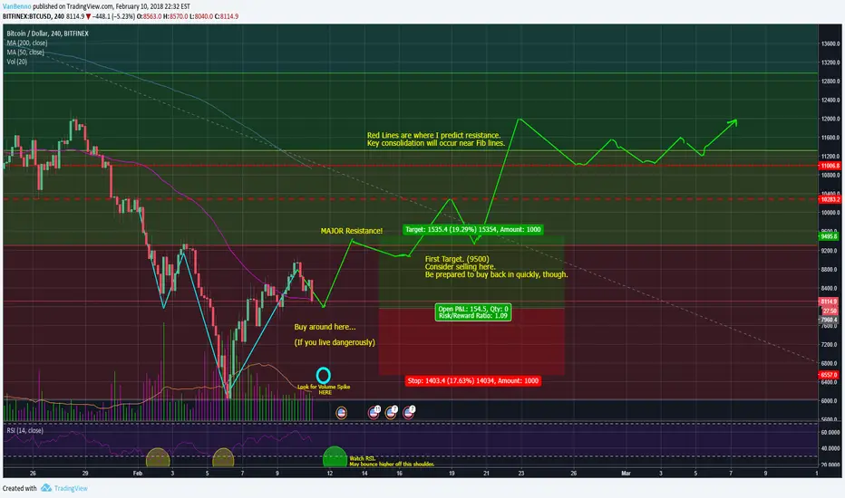The height and width of the screenshot is (498, 845).
Task: Click '(If you live dangerously)' annotation
Action: (x=335, y=342)
